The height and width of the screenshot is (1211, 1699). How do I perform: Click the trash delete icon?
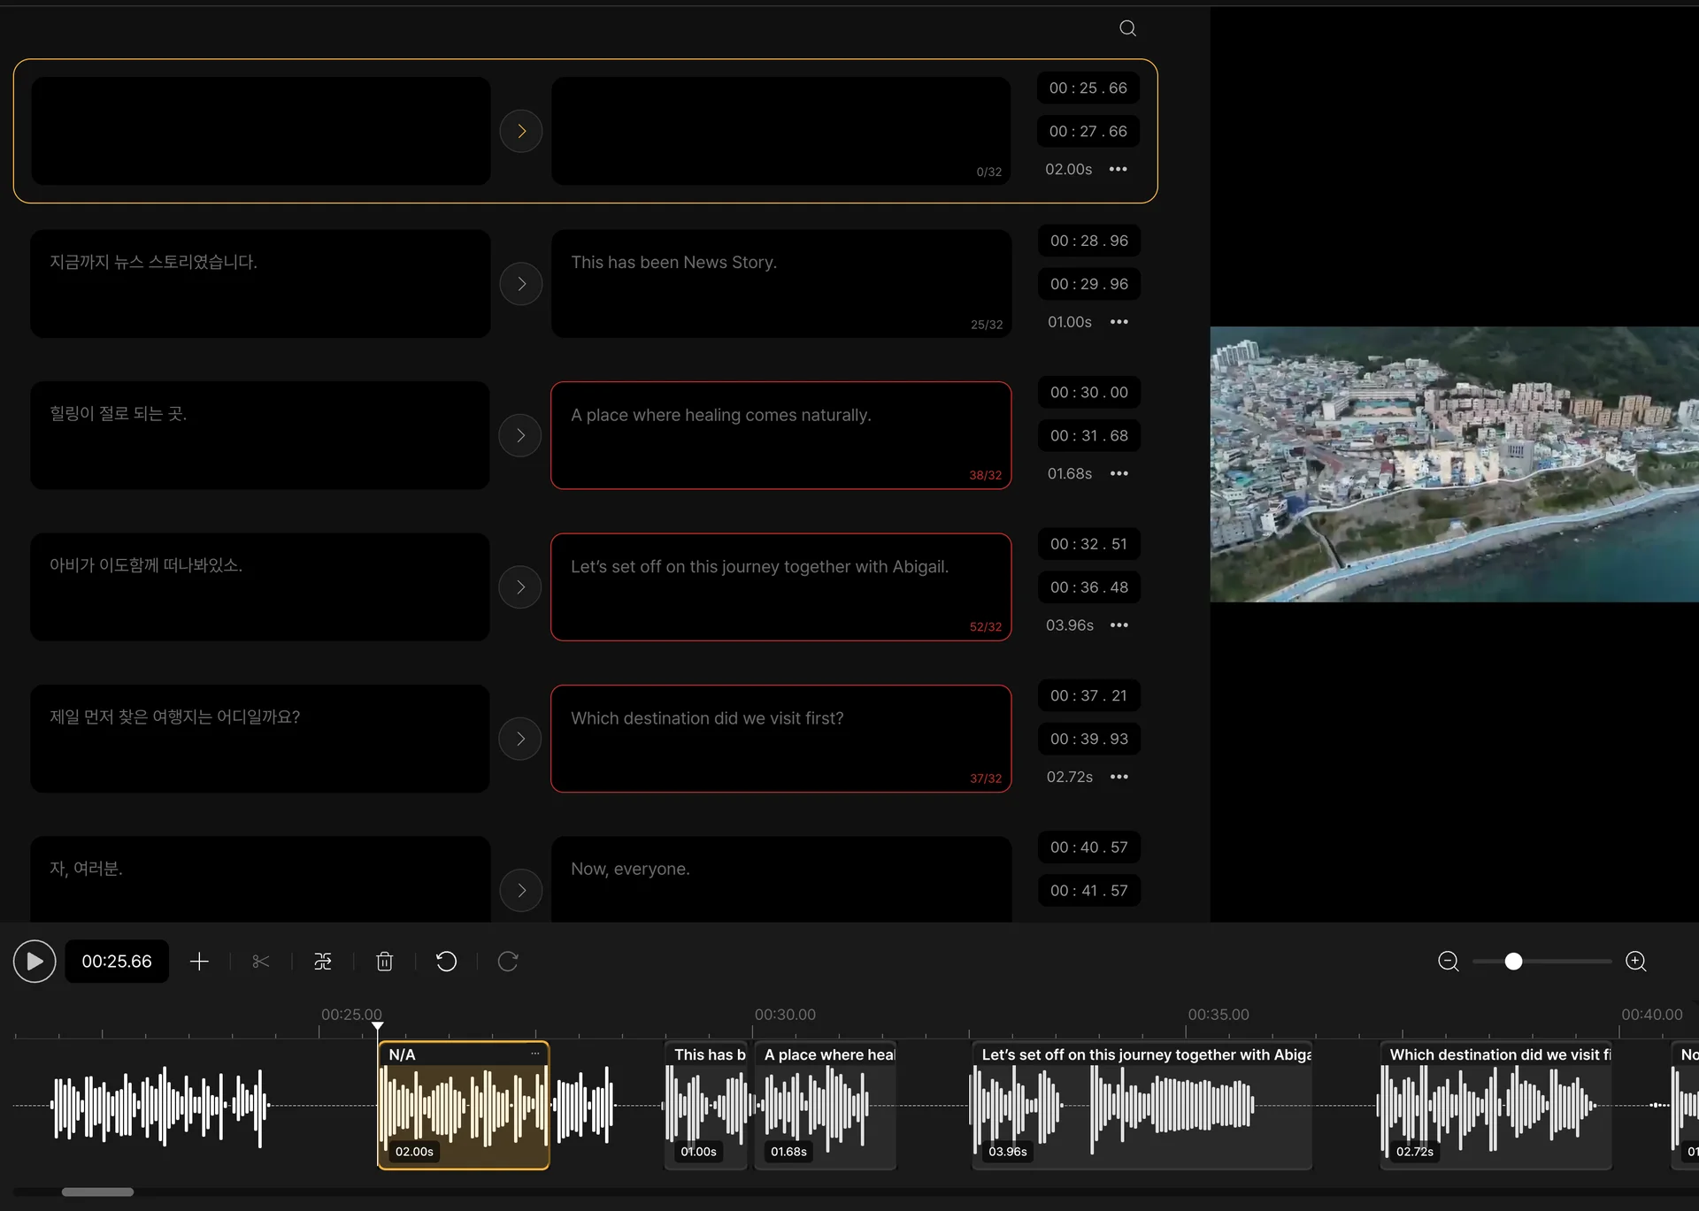coord(384,962)
